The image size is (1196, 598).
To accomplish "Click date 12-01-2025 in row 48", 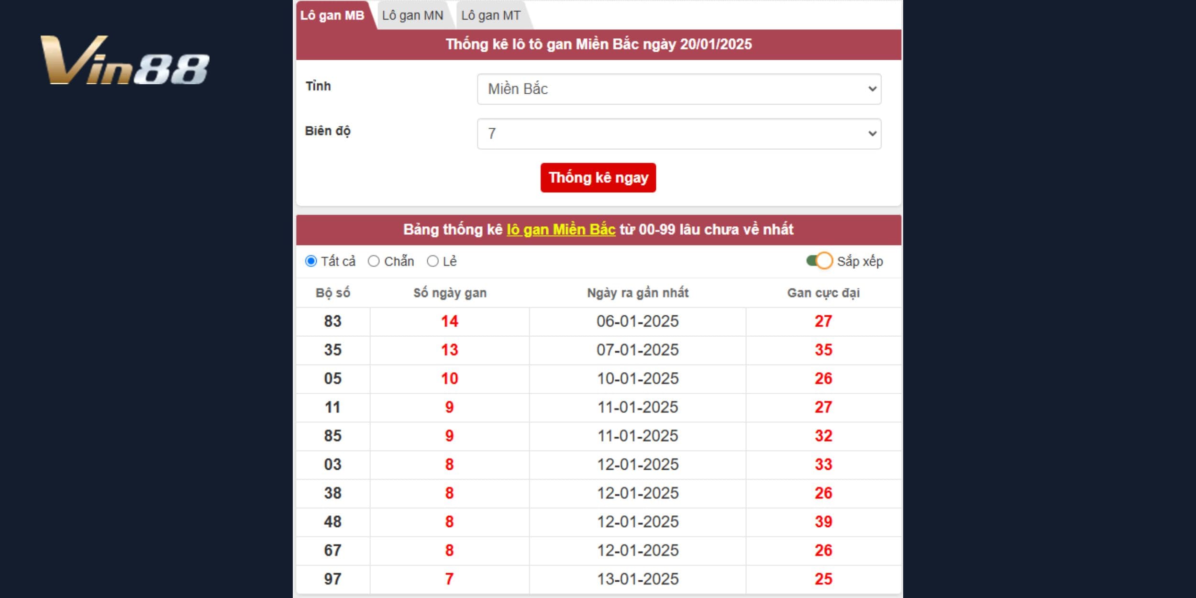I will tap(638, 522).
